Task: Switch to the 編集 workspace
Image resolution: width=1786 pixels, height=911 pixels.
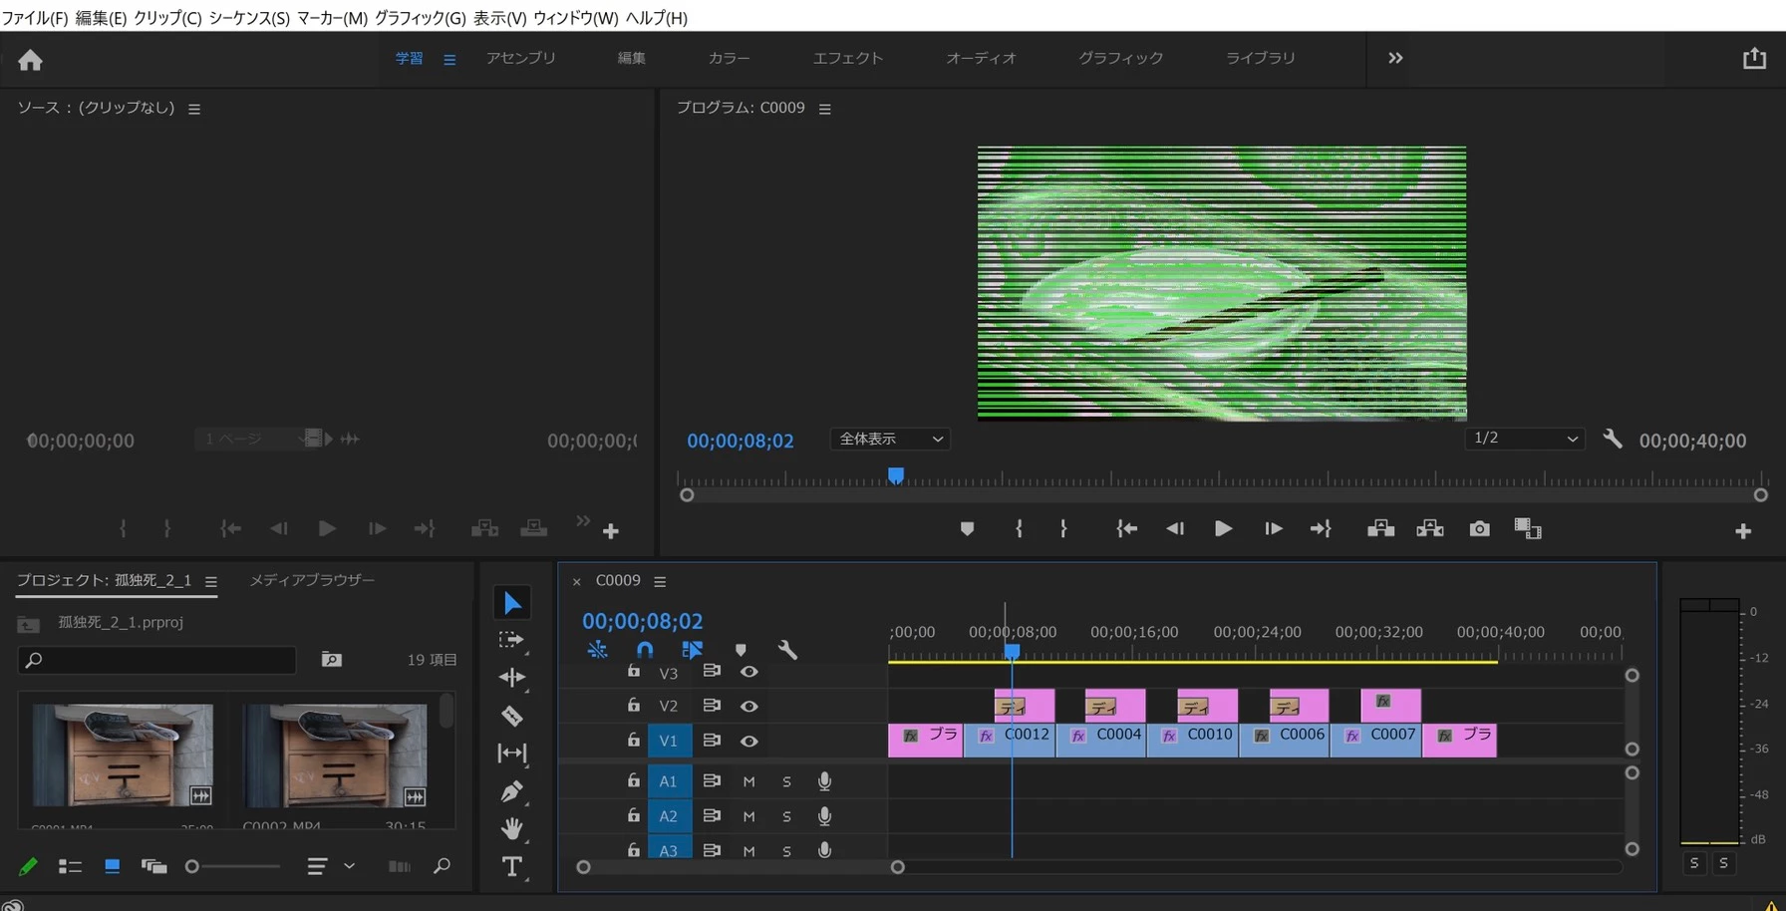Action: tap(631, 58)
